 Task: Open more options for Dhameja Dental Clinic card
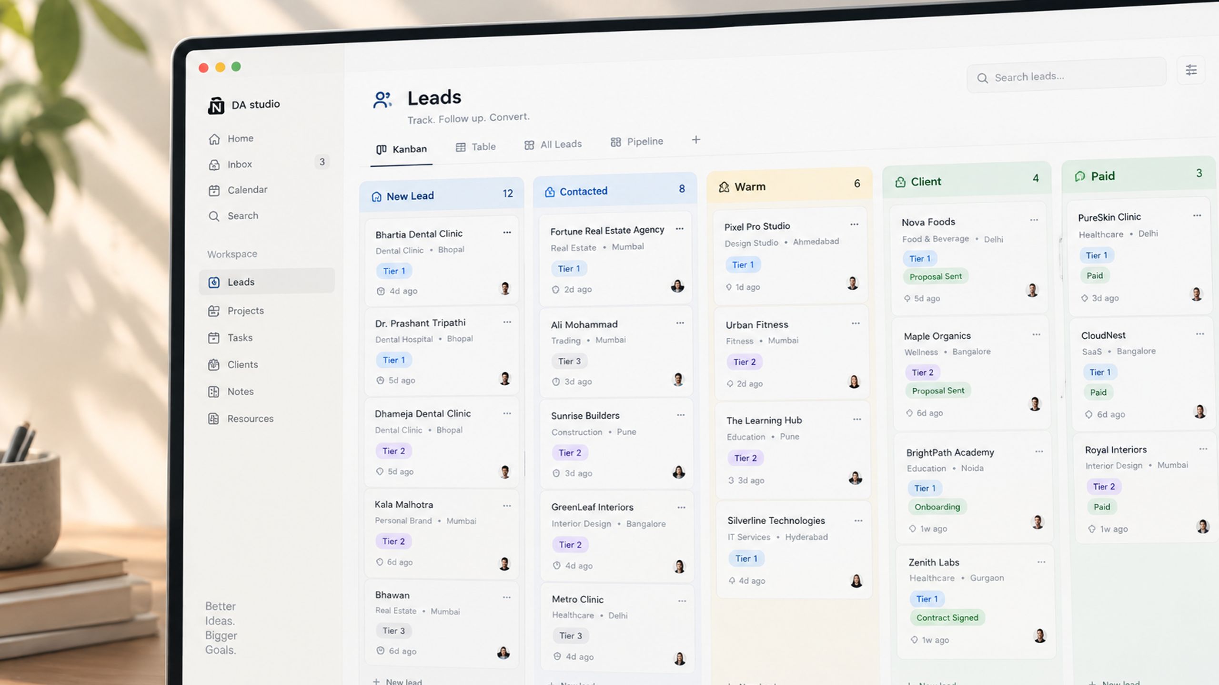pyautogui.click(x=507, y=413)
